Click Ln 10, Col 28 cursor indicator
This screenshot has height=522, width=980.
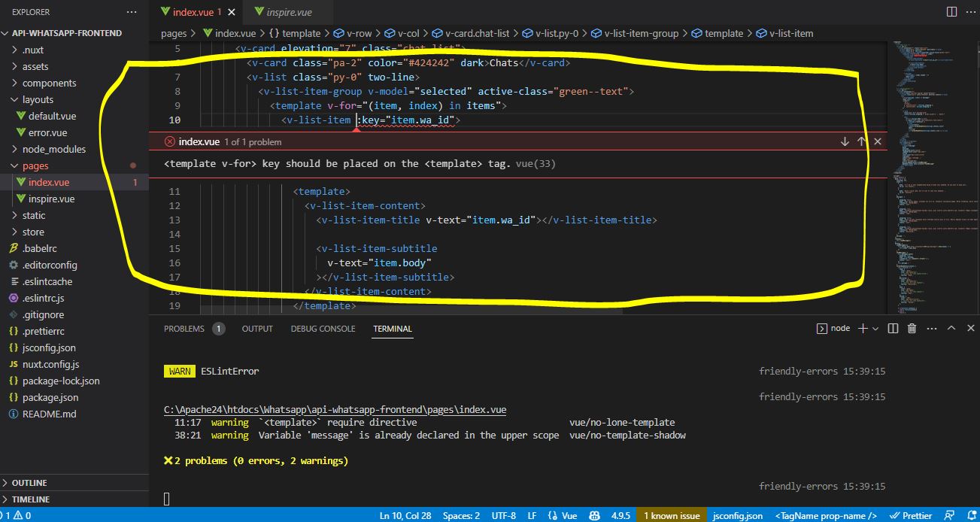(x=405, y=515)
